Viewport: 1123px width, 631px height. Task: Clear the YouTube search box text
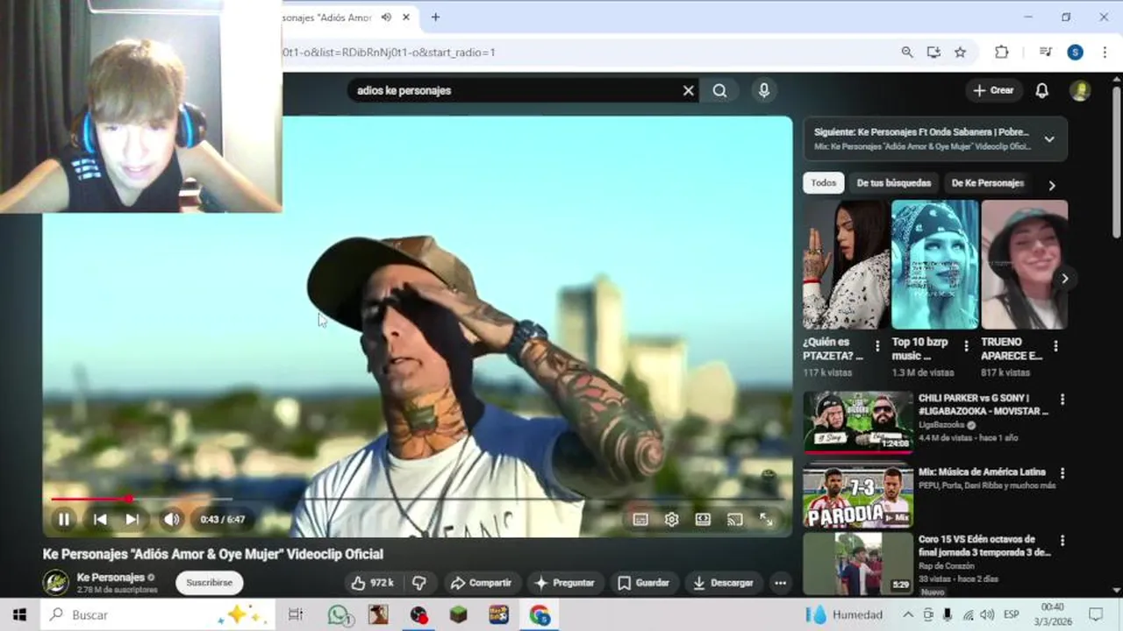689,90
